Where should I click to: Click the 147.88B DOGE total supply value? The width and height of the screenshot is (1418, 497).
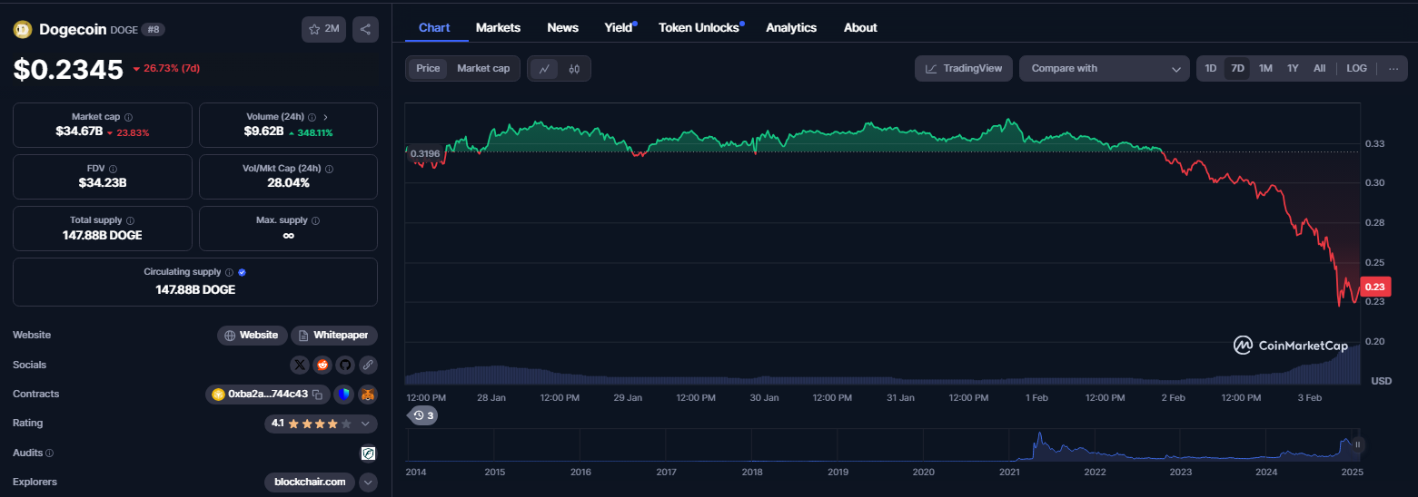(103, 236)
